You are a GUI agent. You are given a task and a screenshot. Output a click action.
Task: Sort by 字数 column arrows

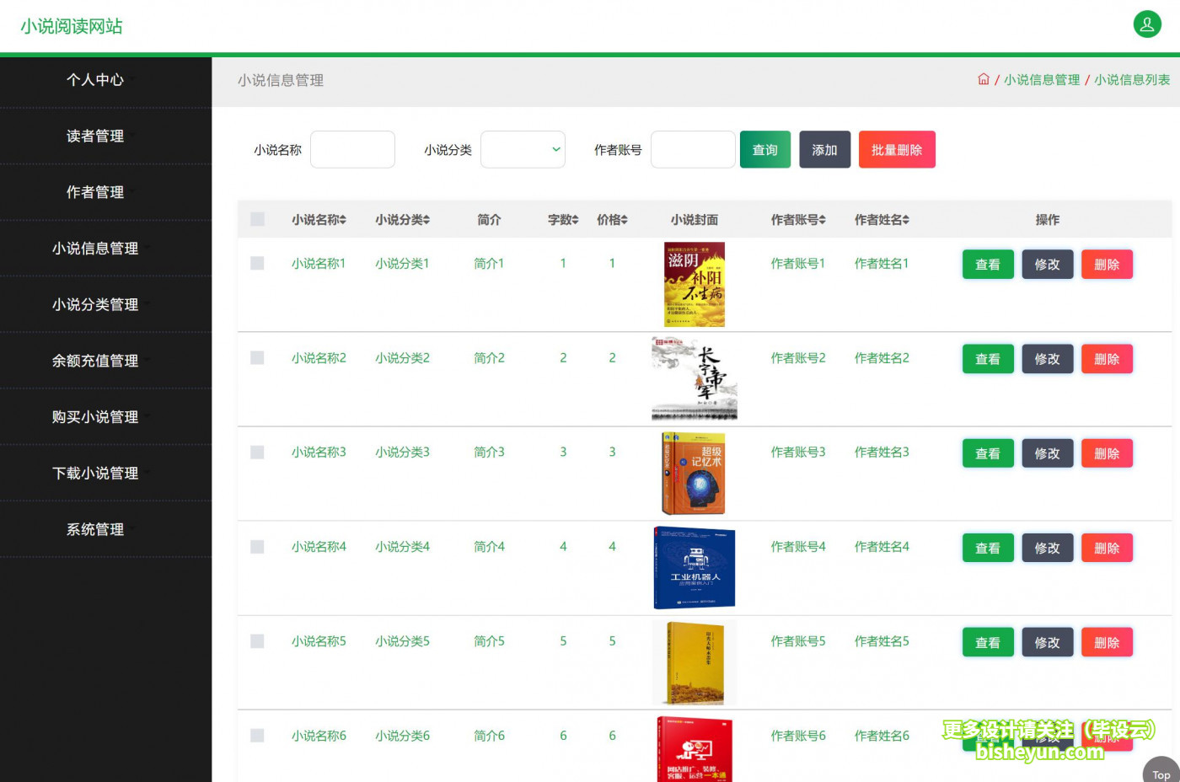(x=575, y=220)
